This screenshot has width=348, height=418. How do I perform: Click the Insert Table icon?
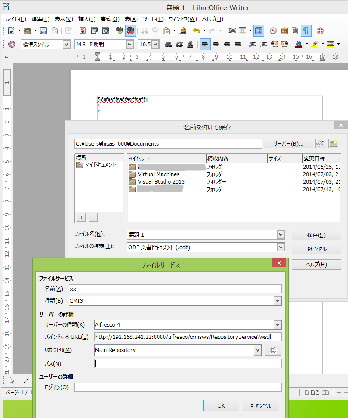243,31
